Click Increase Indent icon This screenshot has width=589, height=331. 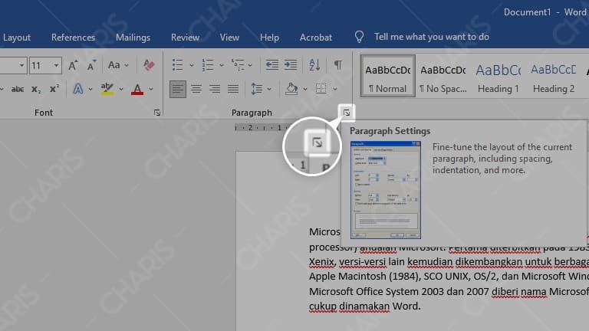tap(291, 65)
